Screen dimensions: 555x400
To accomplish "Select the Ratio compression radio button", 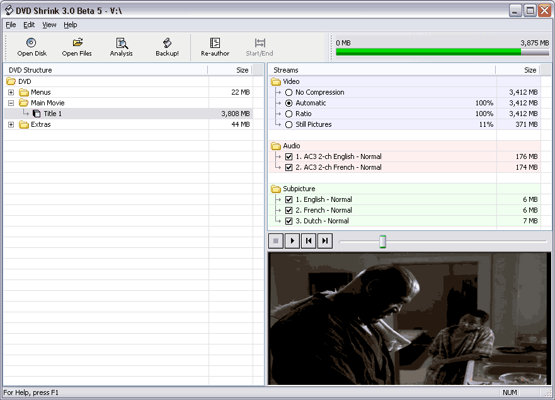I will (289, 114).
